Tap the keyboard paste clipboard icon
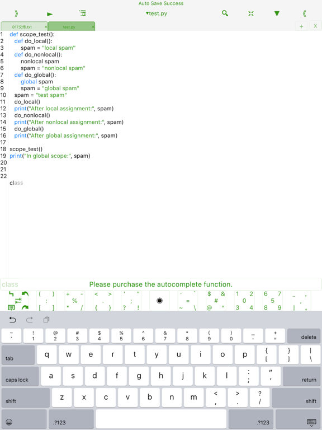 [46, 320]
